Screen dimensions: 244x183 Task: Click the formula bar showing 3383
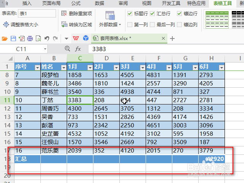pos(166,49)
